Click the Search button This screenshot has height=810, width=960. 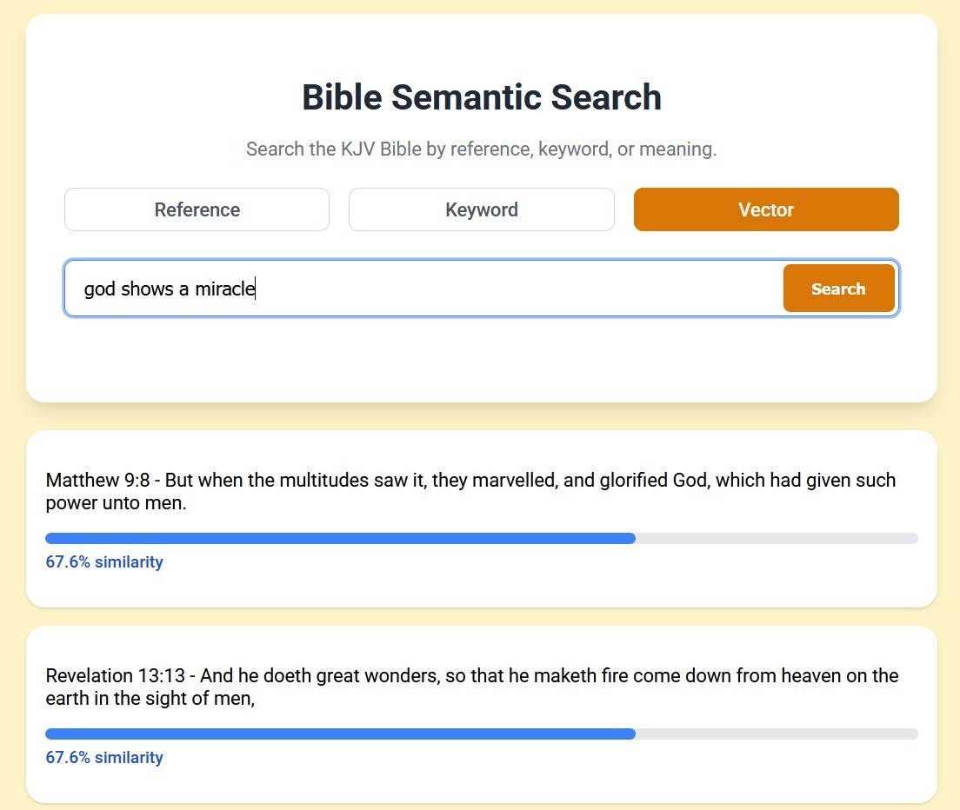click(x=837, y=288)
